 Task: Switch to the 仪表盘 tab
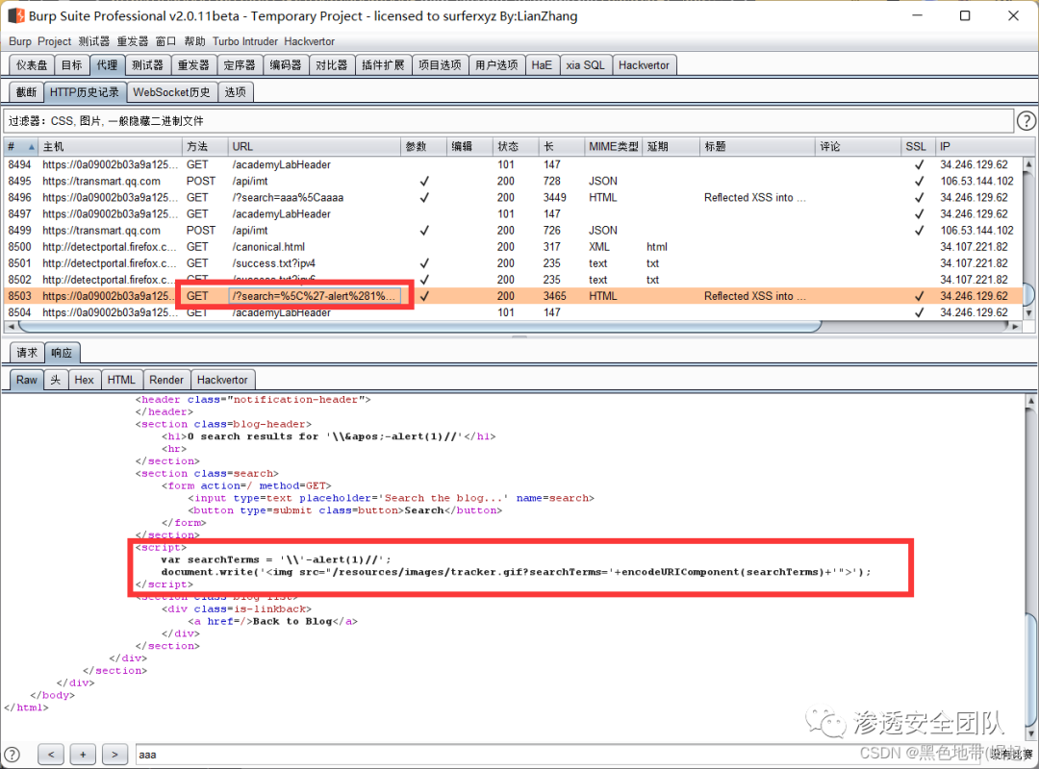32,65
